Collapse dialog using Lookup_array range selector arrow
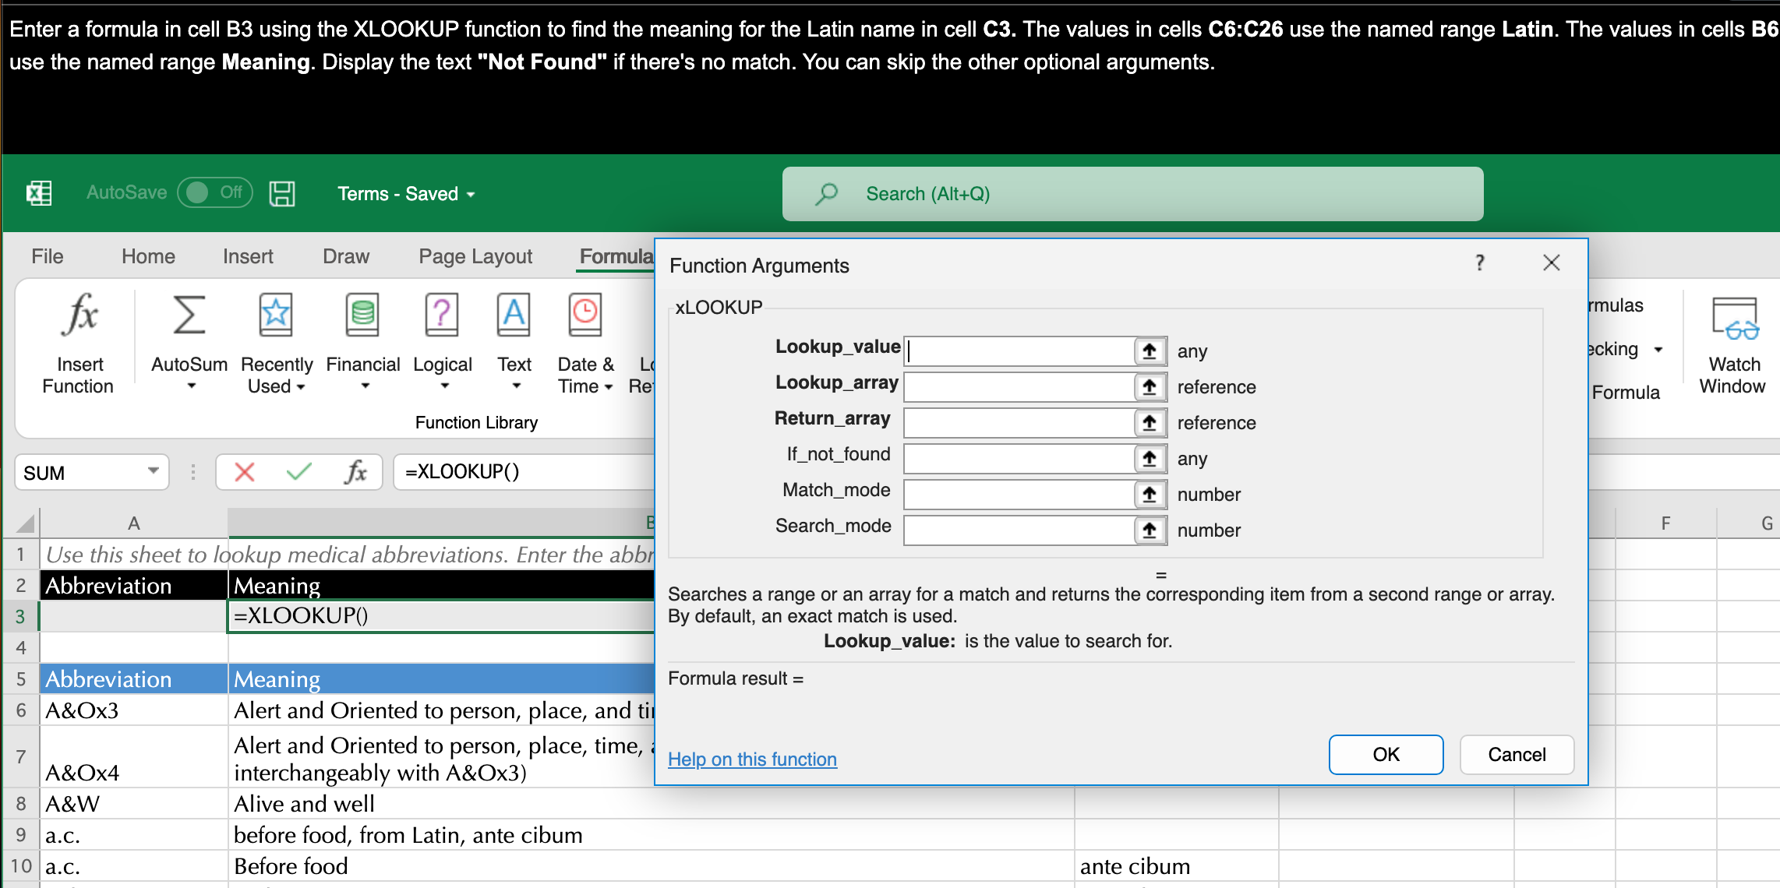The image size is (1780, 888). pos(1150,387)
